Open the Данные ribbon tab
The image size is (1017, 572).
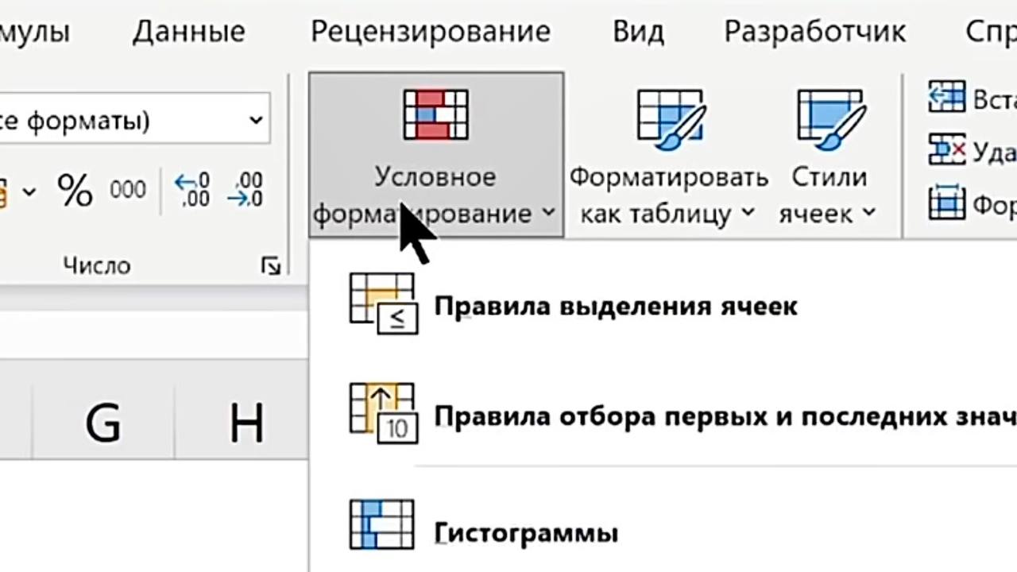pos(188,32)
